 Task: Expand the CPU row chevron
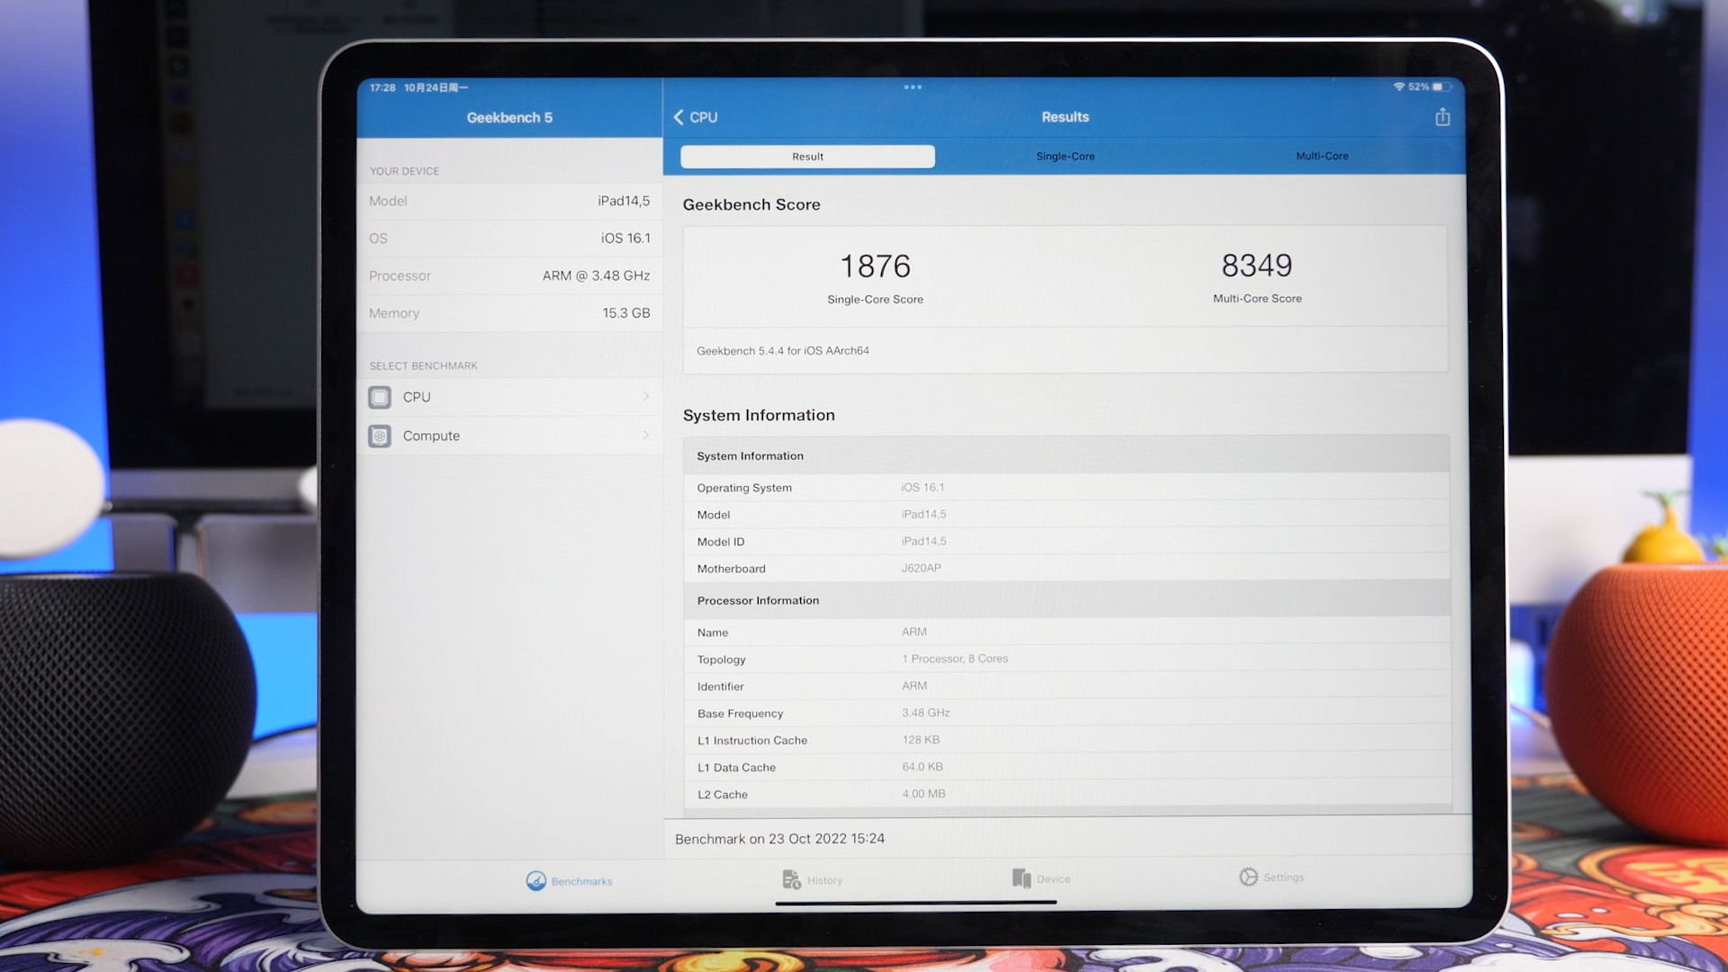click(x=646, y=397)
